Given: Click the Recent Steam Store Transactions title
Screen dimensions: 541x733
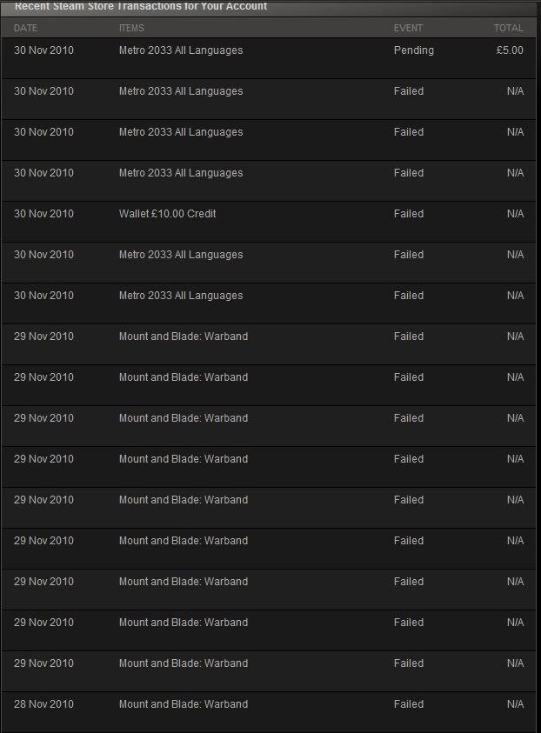Looking at the screenshot, I should point(141,7).
